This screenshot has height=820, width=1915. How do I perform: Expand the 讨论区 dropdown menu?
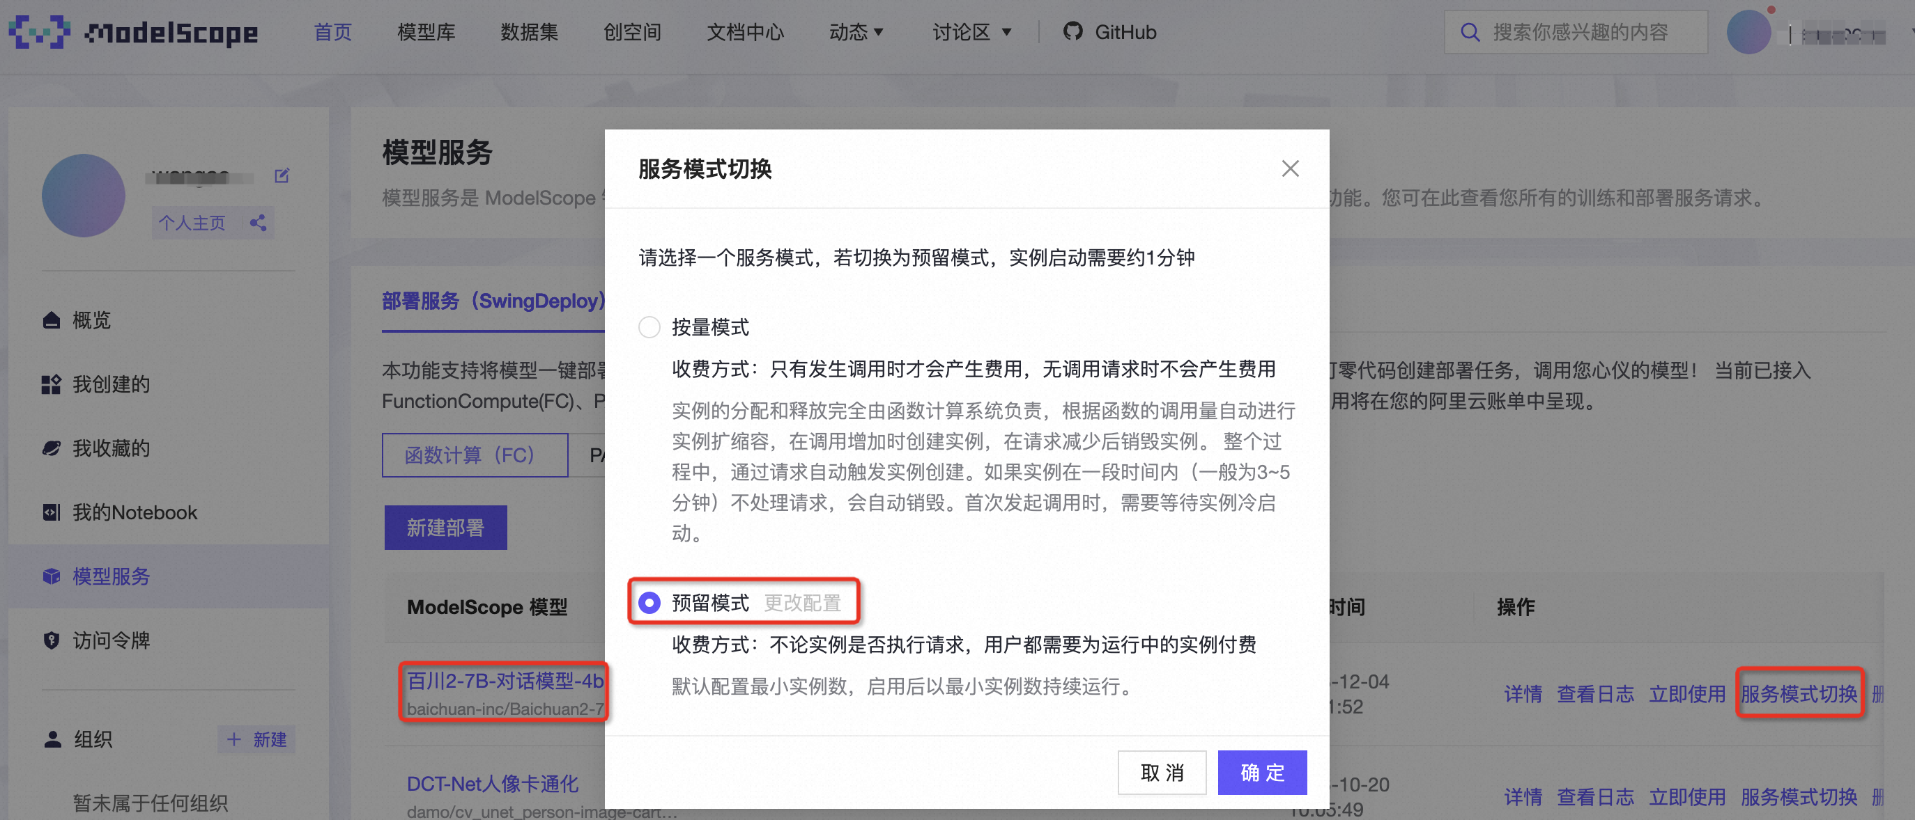point(971,32)
